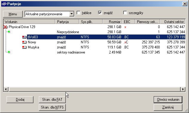Viewport: 189px width, 113px height.
Task: Sort by the Partycja column header
Action: 67,22
